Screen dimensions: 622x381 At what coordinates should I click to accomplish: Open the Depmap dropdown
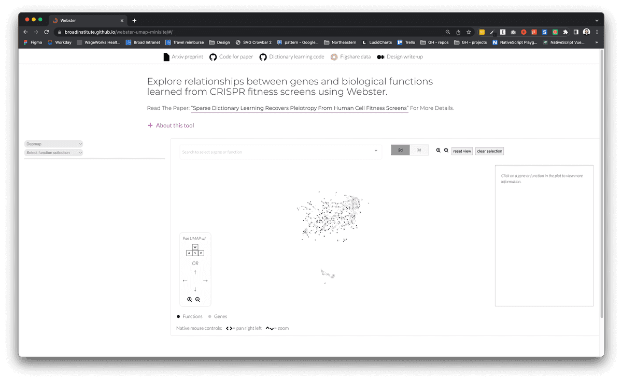coord(53,143)
